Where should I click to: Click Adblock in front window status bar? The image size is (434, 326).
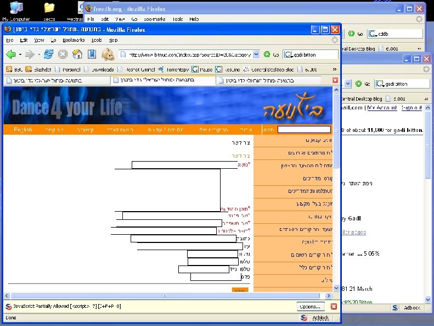tap(320, 318)
